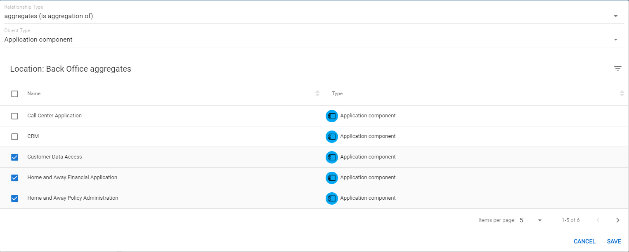Click Home and Away Financial Application icon
This screenshot has width=629, height=252.
point(331,178)
